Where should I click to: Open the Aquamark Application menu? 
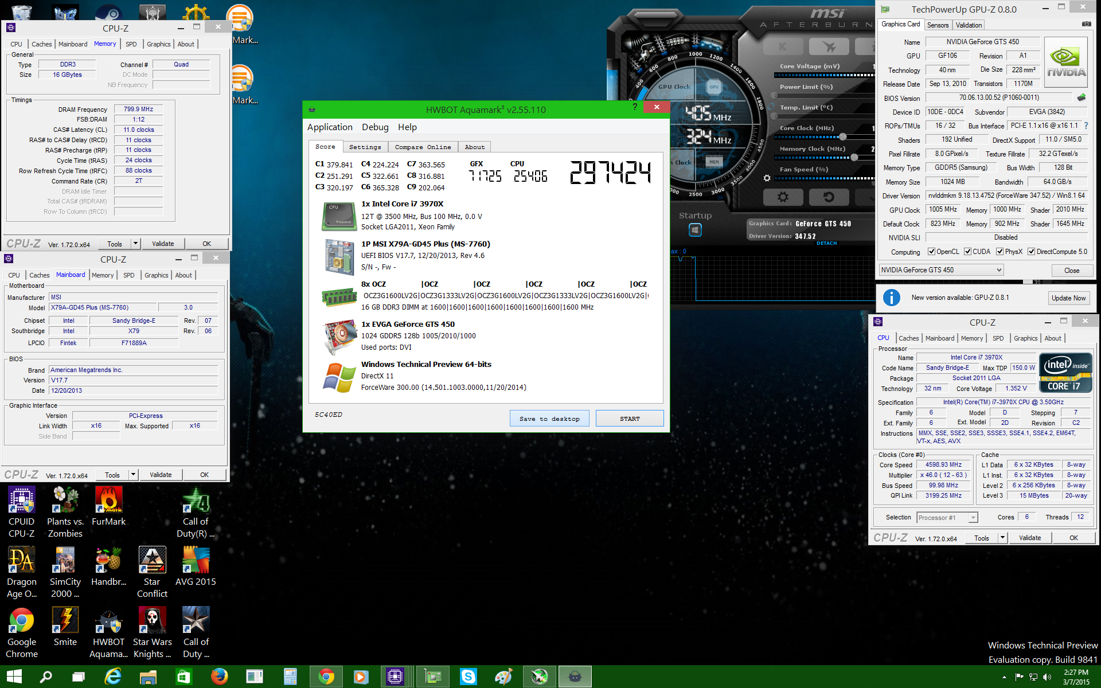[x=330, y=127]
